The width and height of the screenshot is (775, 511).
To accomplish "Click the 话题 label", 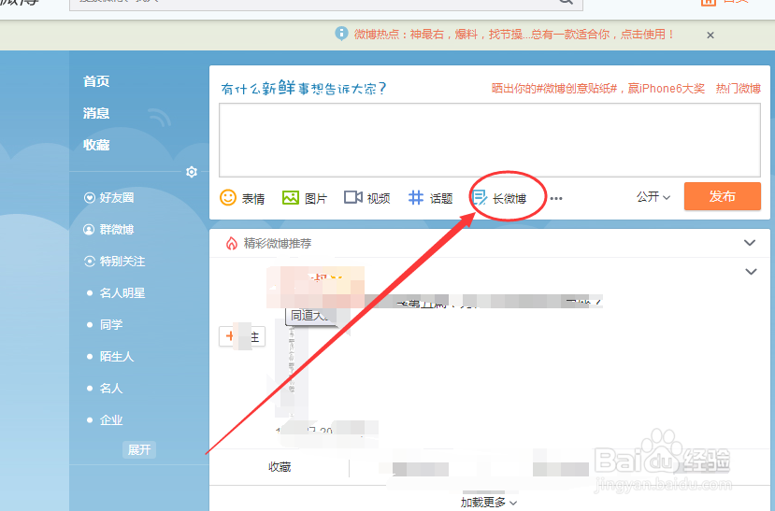I will (441, 198).
